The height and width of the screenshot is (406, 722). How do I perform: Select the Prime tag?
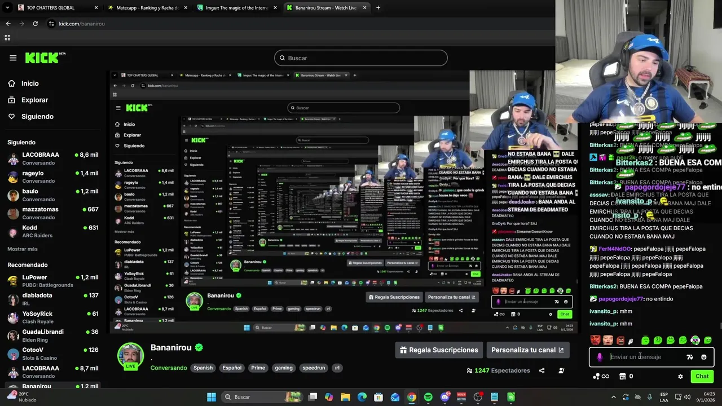pyautogui.click(x=258, y=368)
